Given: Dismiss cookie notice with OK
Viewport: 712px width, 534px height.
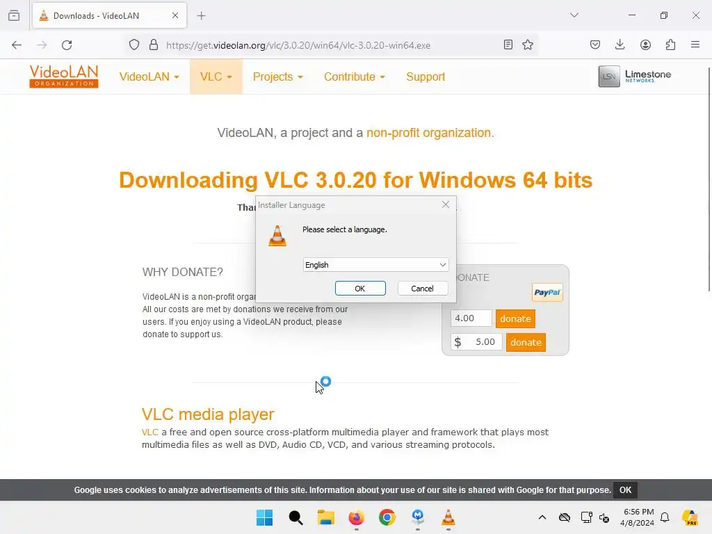Looking at the screenshot, I should (625, 490).
